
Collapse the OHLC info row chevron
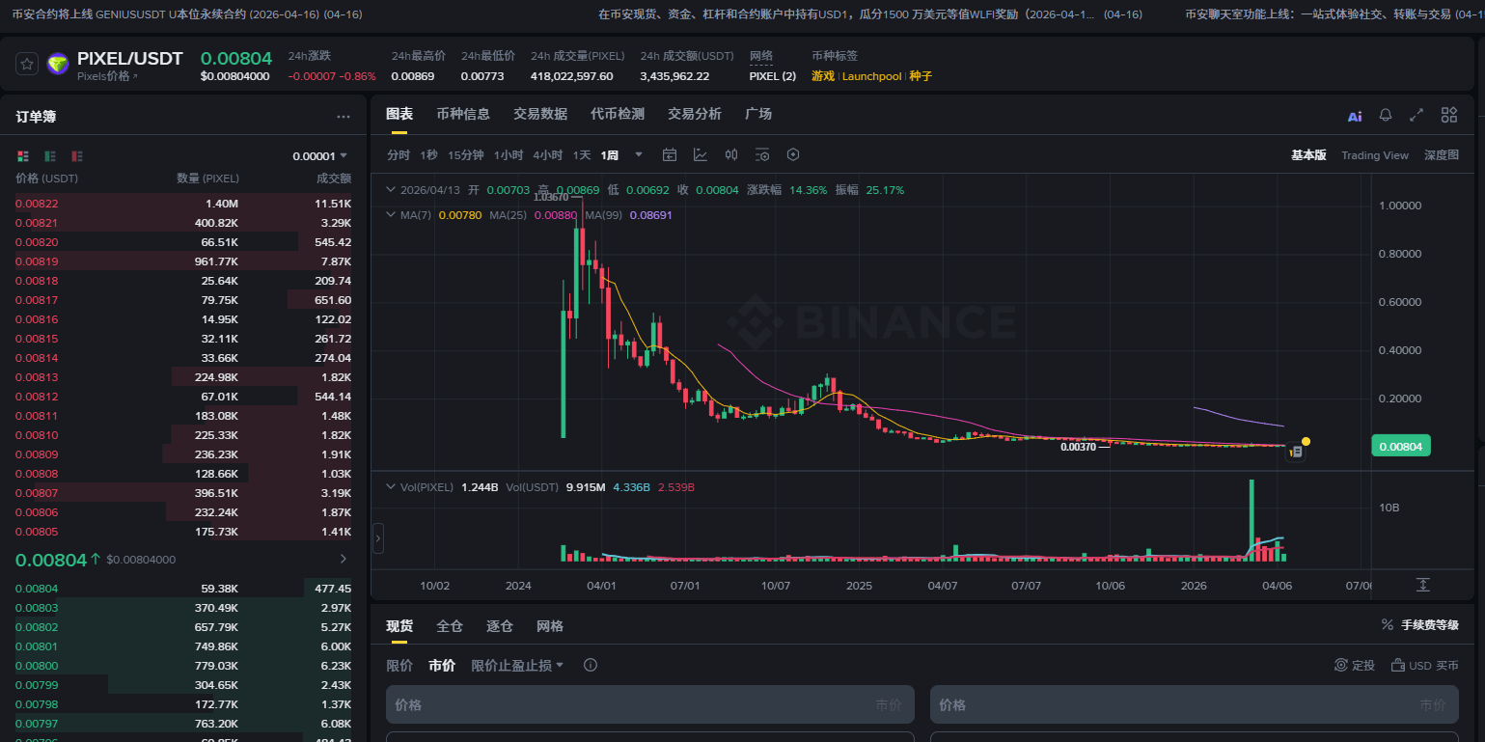point(390,190)
